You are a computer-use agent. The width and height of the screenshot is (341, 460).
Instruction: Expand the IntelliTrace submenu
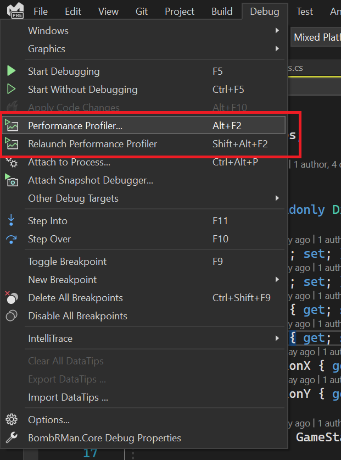[49, 338]
